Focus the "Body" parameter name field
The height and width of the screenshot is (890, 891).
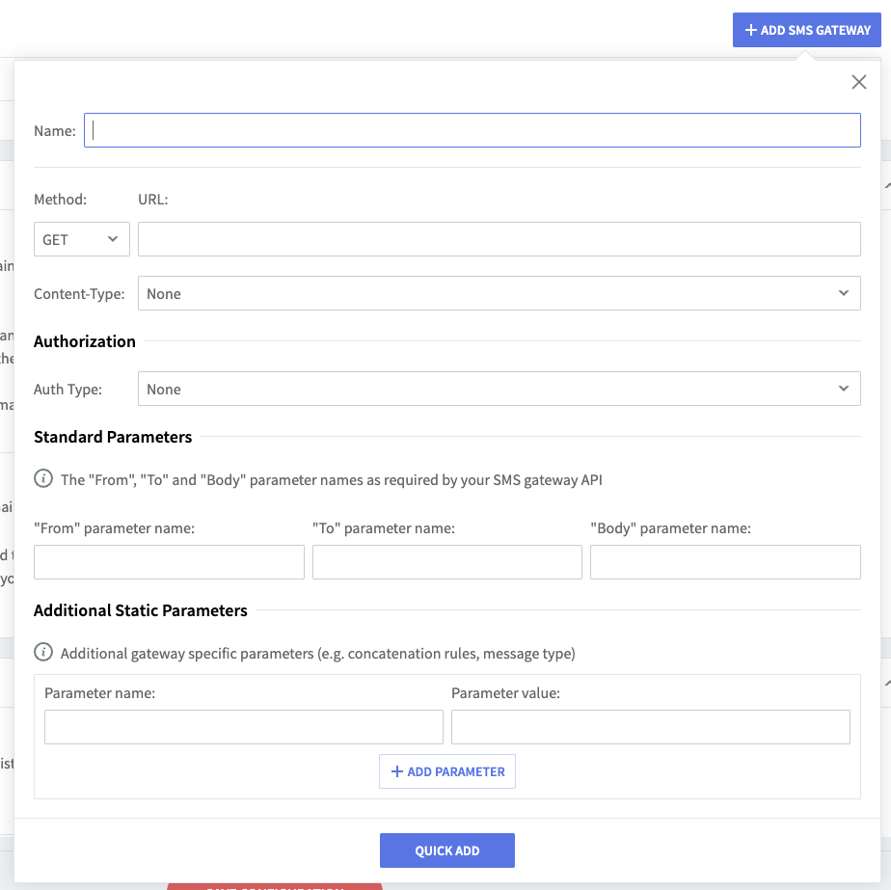724,561
